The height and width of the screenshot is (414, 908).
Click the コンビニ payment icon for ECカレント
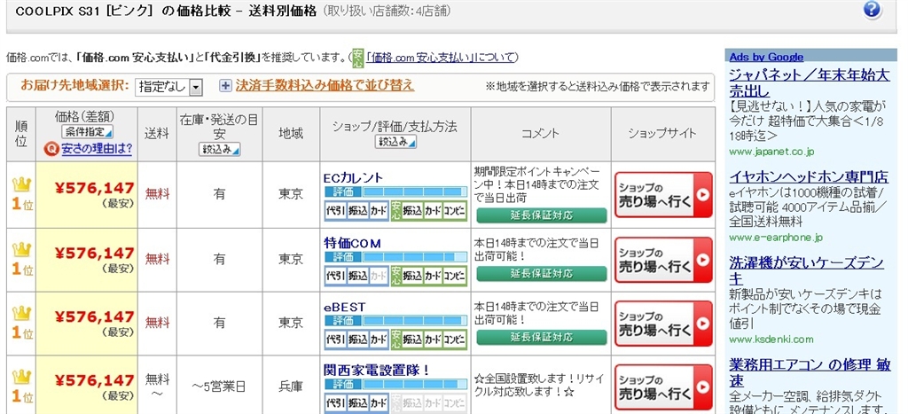coord(455,211)
